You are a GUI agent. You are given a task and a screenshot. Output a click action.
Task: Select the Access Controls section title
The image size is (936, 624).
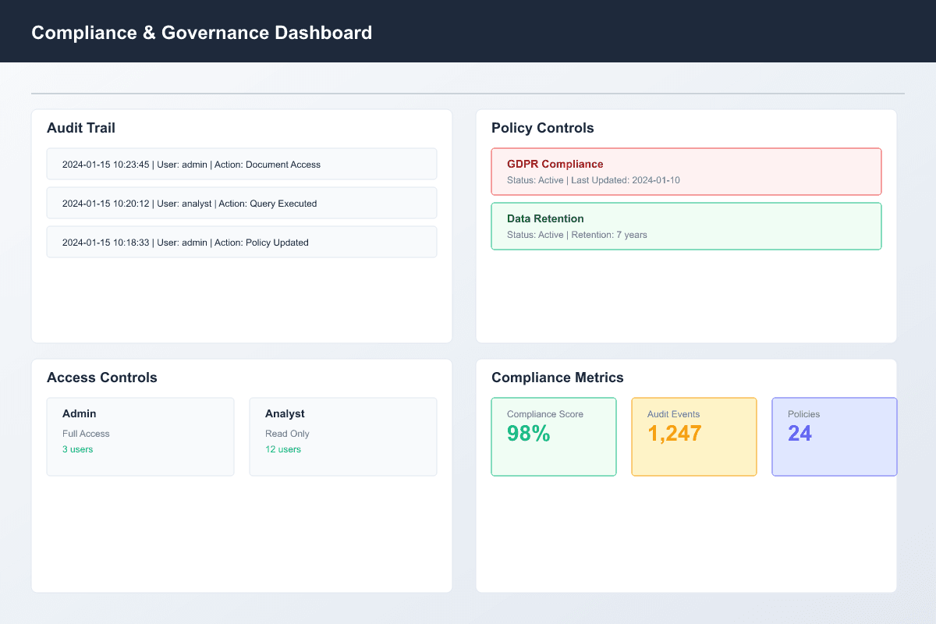click(x=102, y=378)
